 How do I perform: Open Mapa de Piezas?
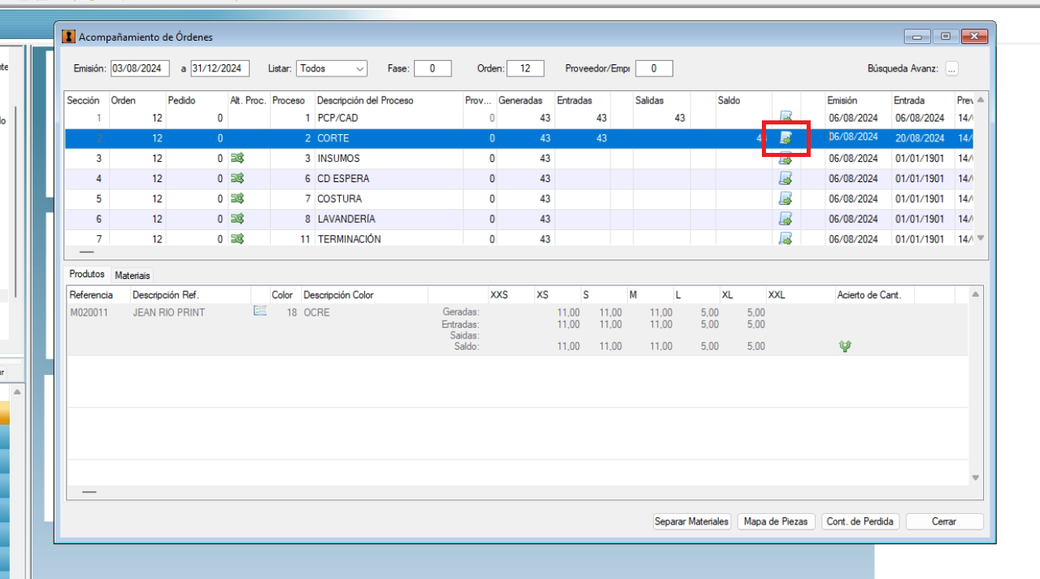[777, 521]
